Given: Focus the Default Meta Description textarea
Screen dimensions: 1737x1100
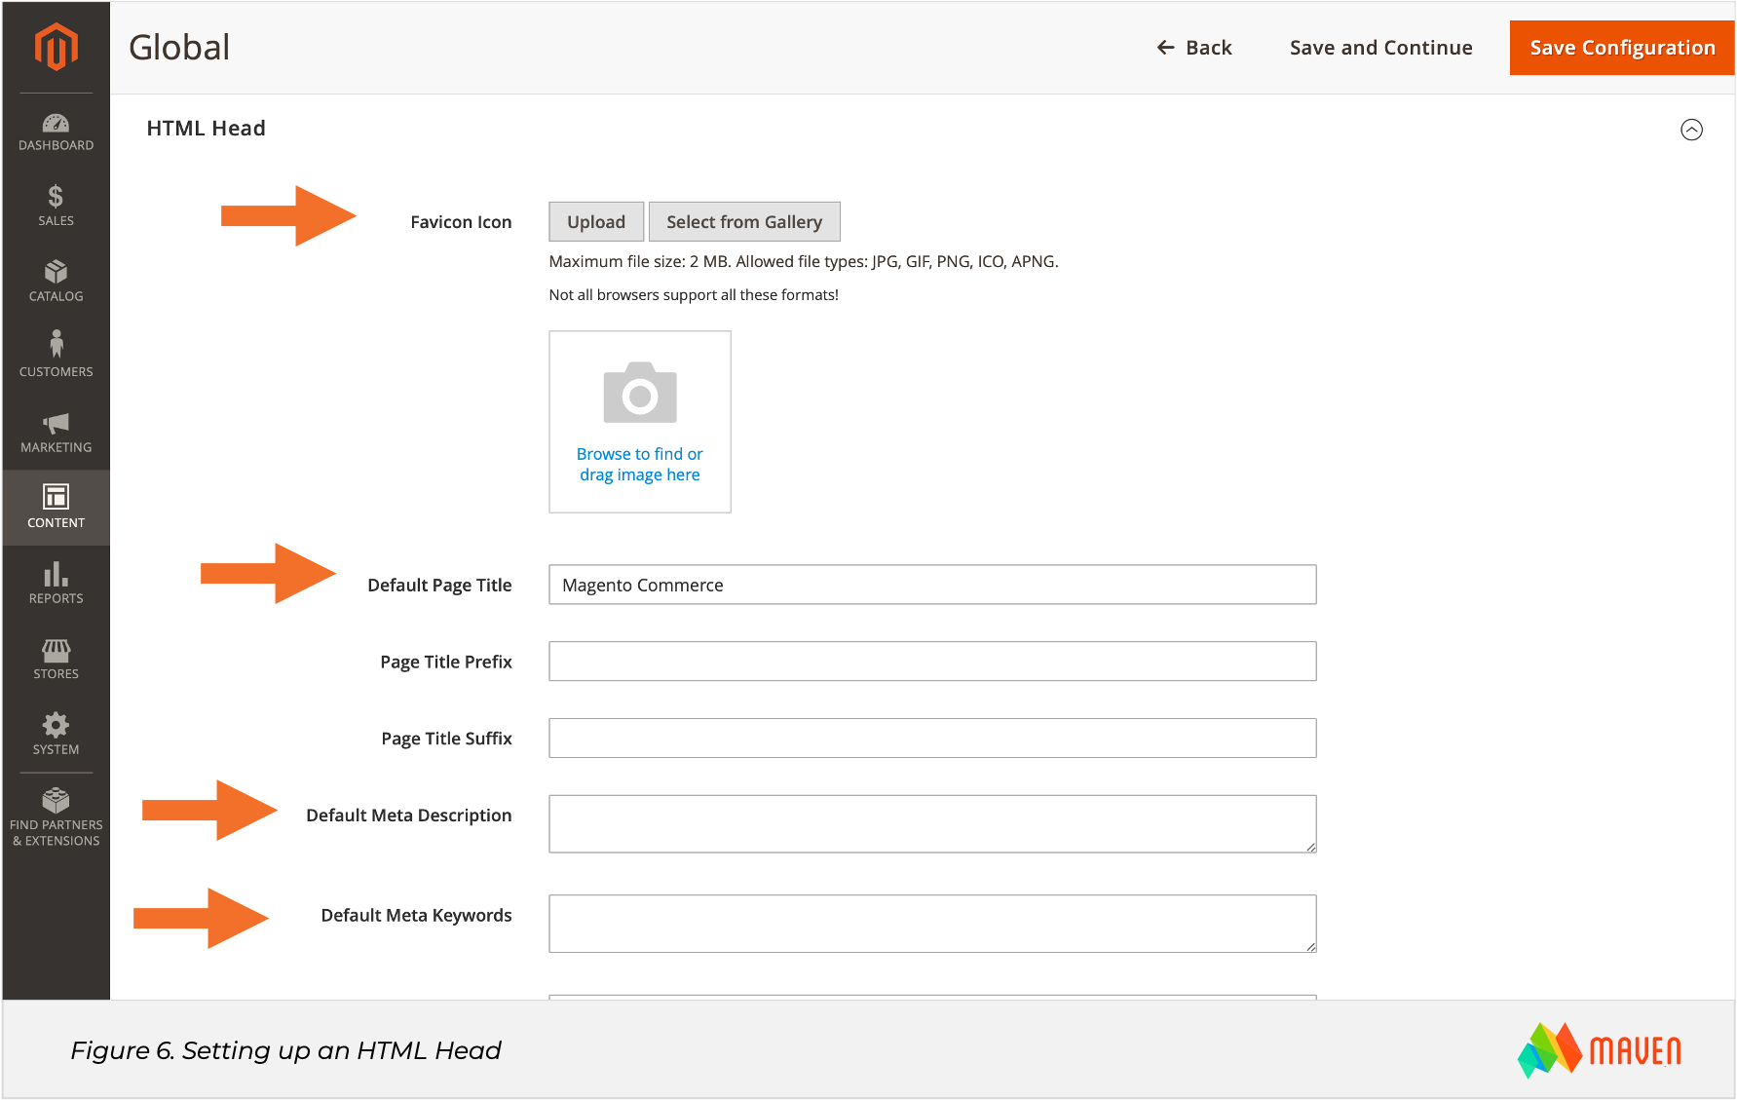Looking at the screenshot, I should [x=932, y=824].
